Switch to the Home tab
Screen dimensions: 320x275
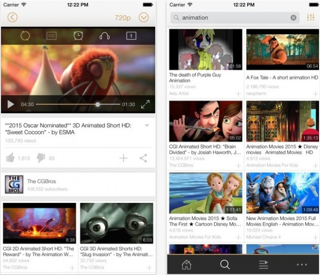(187, 265)
